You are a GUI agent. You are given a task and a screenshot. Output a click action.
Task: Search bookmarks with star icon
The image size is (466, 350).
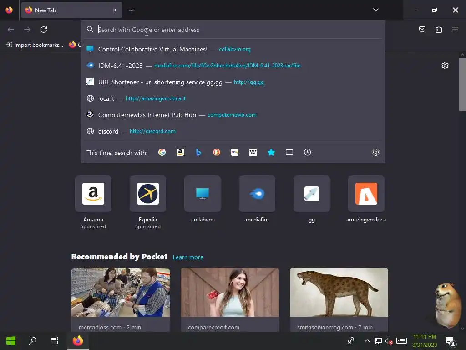tap(271, 152)
